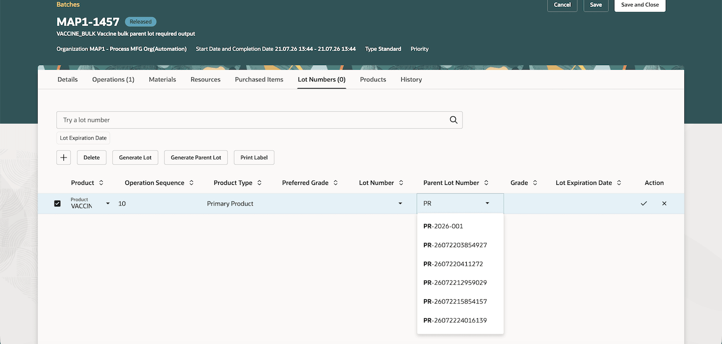Choose PR-2026-001 from the list
Image resolution: width=722 pixels, height=344 pixels.
tap(460, 226)
